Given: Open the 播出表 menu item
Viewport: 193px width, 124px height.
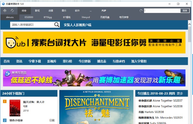Looking at the screenshot, I should [102, 61].
